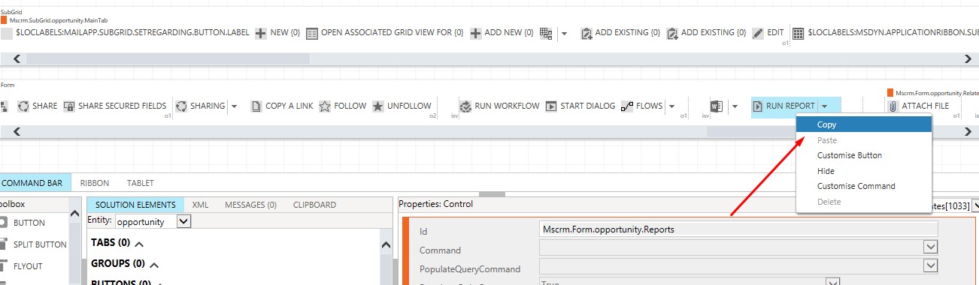Click the ATTACH FILE button label

[x=926, y=106]
